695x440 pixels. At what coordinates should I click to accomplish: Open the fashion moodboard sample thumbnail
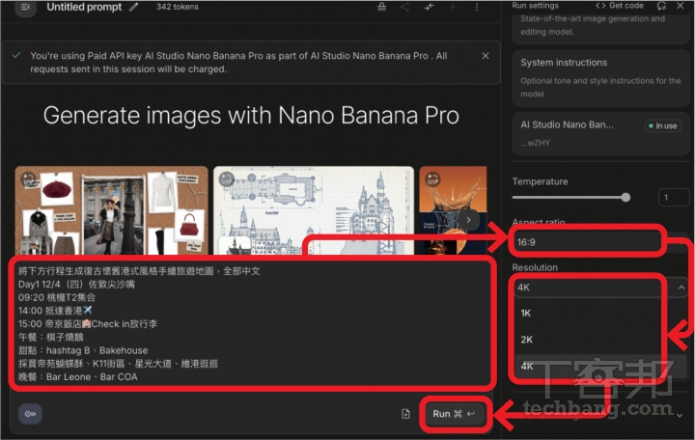(x=111, y=210)
